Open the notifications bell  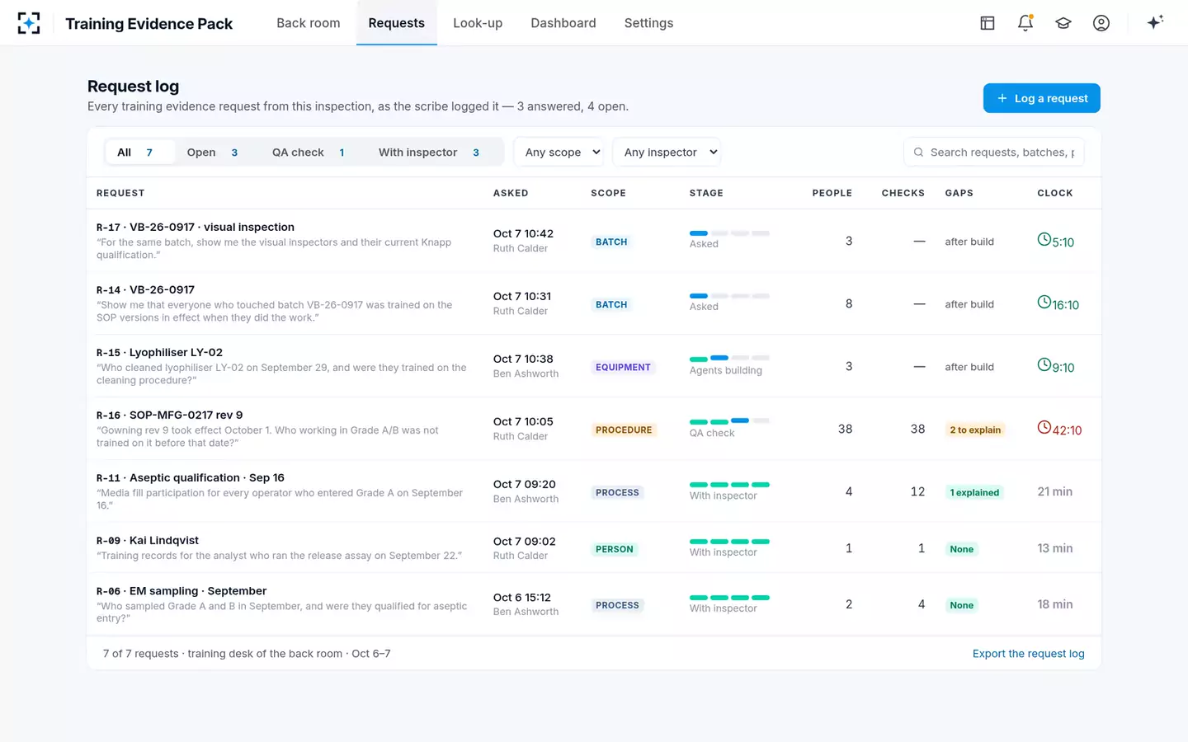tap(1025, 23)
